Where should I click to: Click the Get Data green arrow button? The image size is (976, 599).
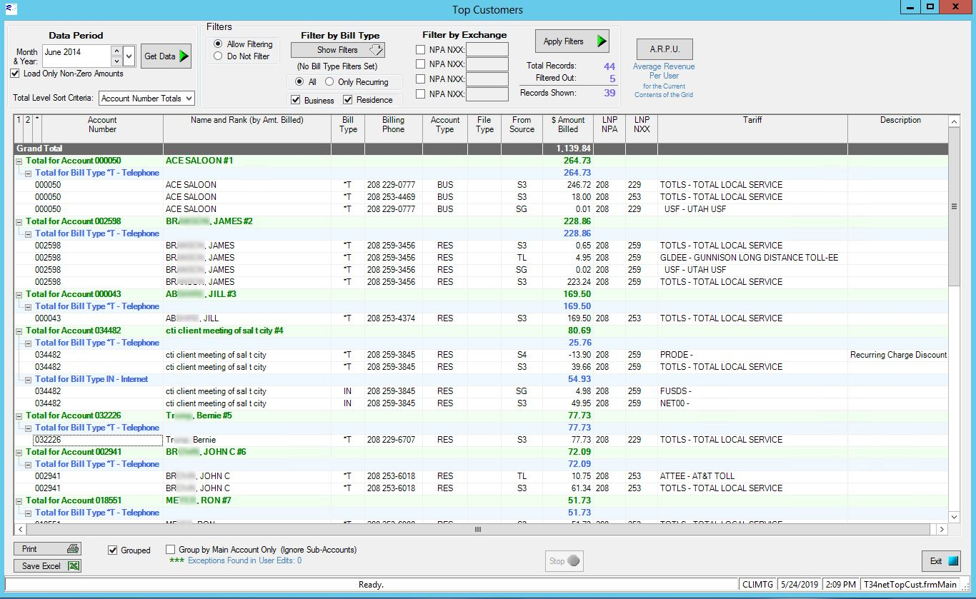coord(166,56)
